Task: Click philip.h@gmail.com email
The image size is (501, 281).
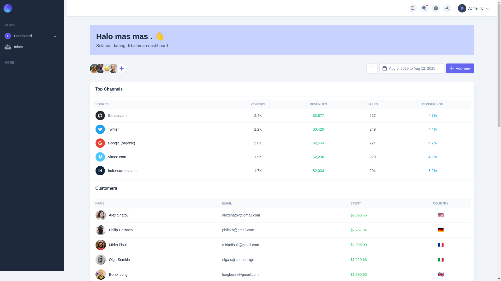Action: [238, 230]
